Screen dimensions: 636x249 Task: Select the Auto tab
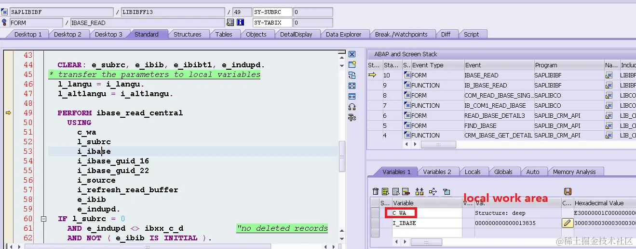[x=533, y=172]
